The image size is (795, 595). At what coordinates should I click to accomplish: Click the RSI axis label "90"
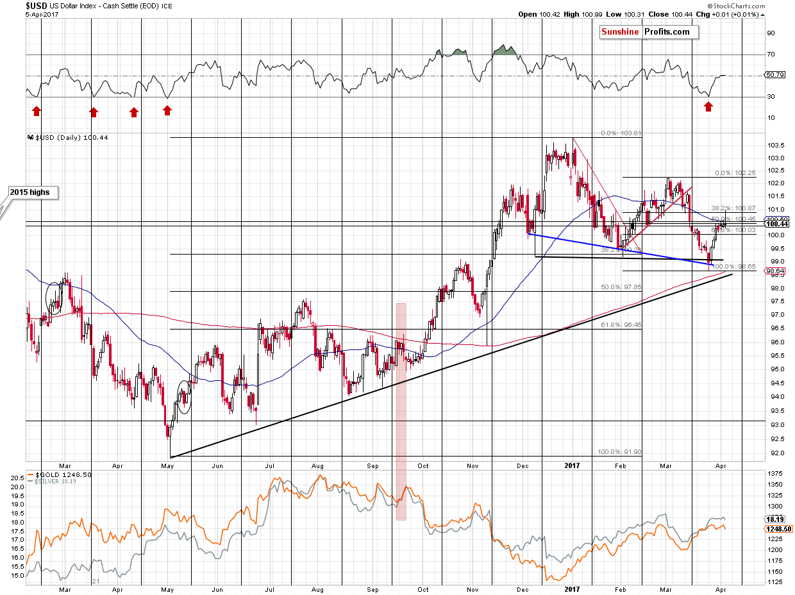pyautogui.click(x=771, y=33)
